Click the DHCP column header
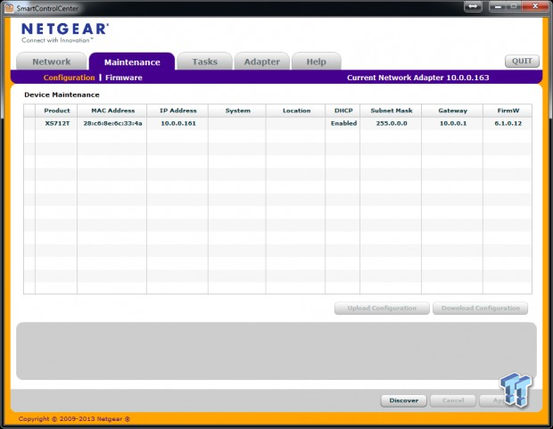Screen dimensions: 553x429 pyautogui.click(x=343, y=111)
